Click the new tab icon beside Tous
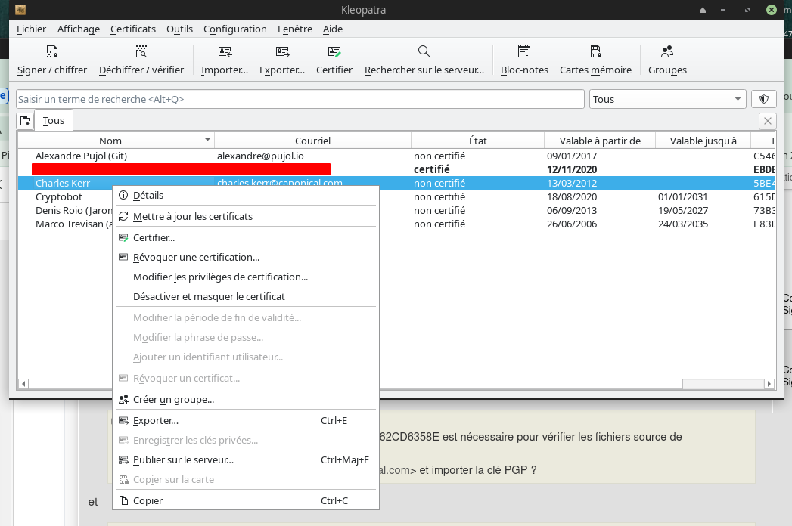 [25, 121]
